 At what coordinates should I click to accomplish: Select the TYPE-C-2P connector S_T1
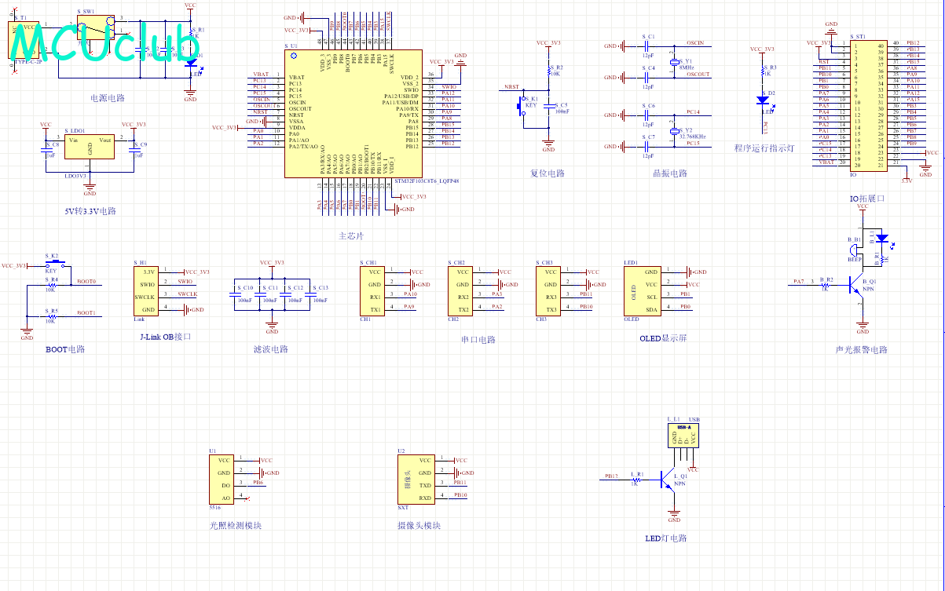coord(24,39)
